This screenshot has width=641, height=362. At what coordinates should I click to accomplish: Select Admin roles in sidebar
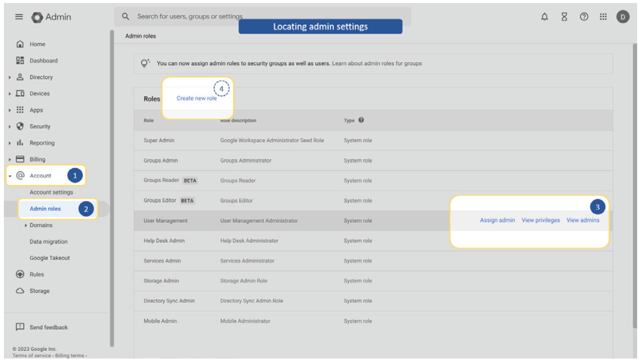pyautogui.click(x=45, y=208)
